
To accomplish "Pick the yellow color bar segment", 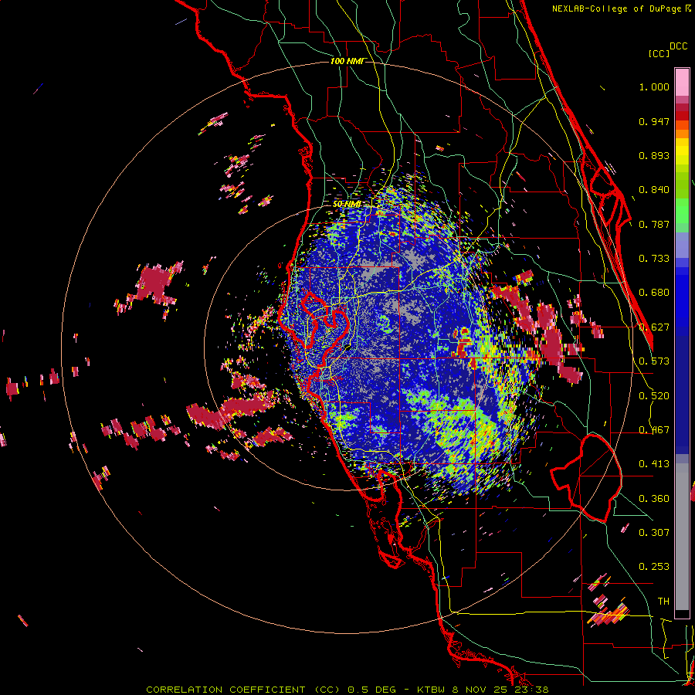I will click(x=682, y=151).
